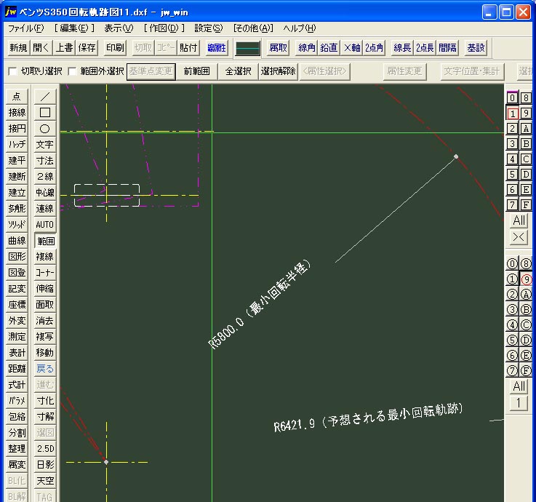This screenshot has width=536, height=502.
Task: Click the 貼付 paste button
Action: [188, 48]
